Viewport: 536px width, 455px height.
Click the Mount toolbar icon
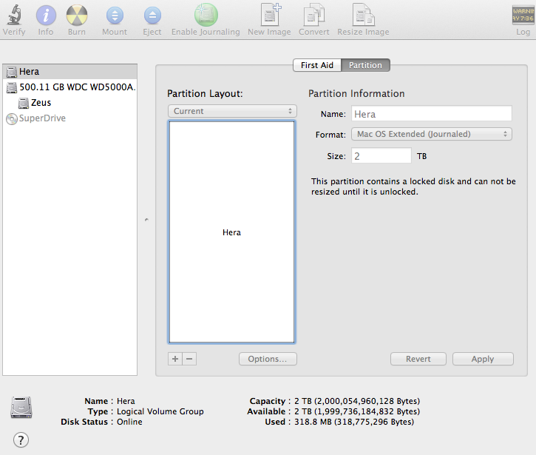coord(115,16)
